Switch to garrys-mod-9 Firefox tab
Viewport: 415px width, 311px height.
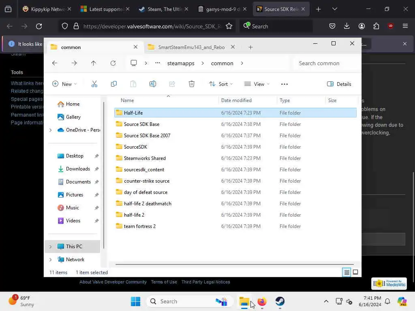[x=222, y=9]
